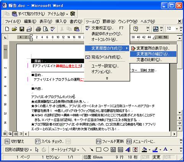This screenshot has height=162, width=184.
Task: Click the F9 フィールド更新 button
Action: tap(110, 141)
